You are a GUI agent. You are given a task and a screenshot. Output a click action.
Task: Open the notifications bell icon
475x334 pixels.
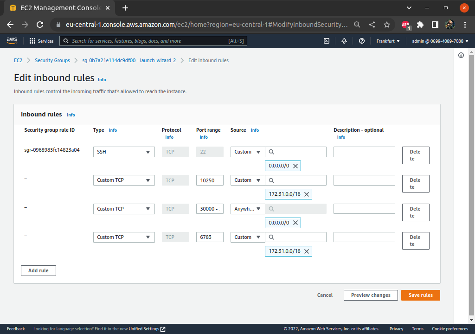coord(344,41)
